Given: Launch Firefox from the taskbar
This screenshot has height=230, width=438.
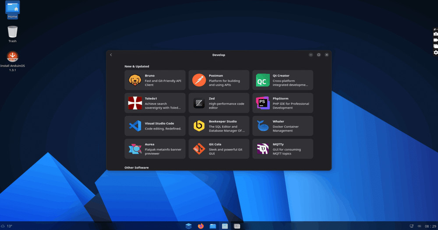Looking at the screenshot, I should point(201,226).
